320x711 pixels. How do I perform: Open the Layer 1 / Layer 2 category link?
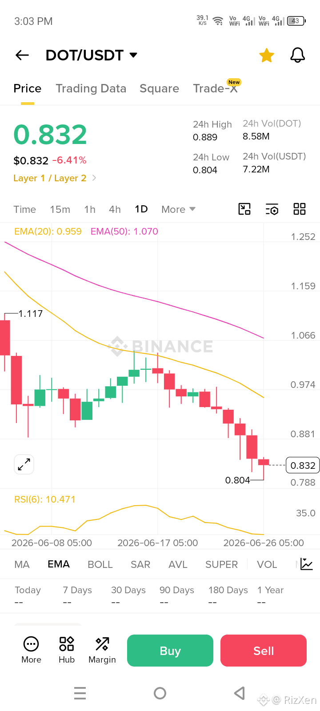50,178
